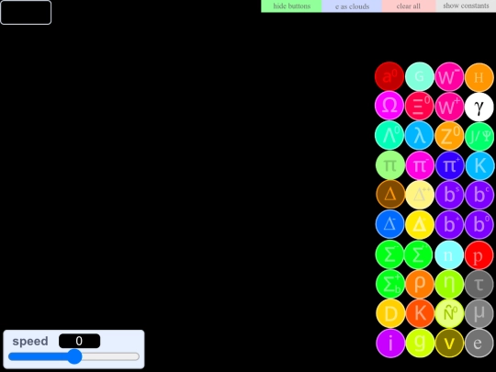Screen dimensions: 496x372
Task: Click the purple i button
Action: [x=390, y=344]
